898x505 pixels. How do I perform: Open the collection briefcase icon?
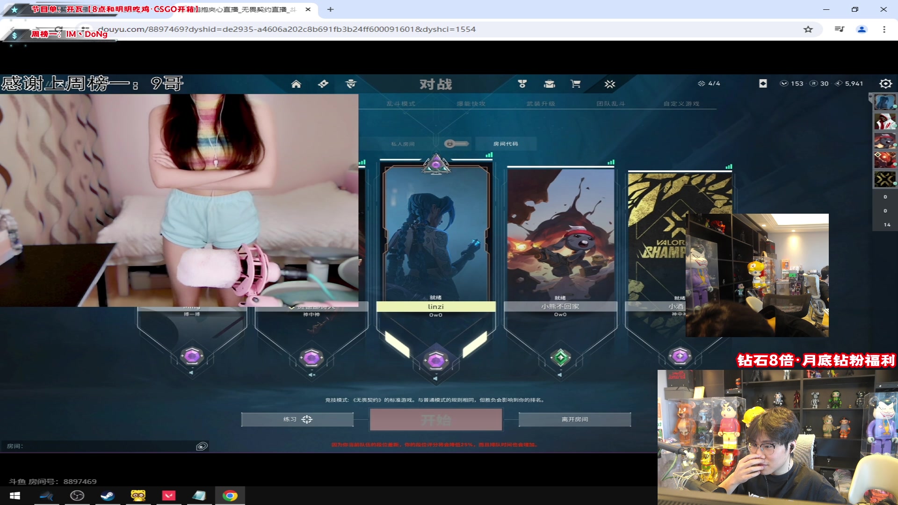point(549,84)
